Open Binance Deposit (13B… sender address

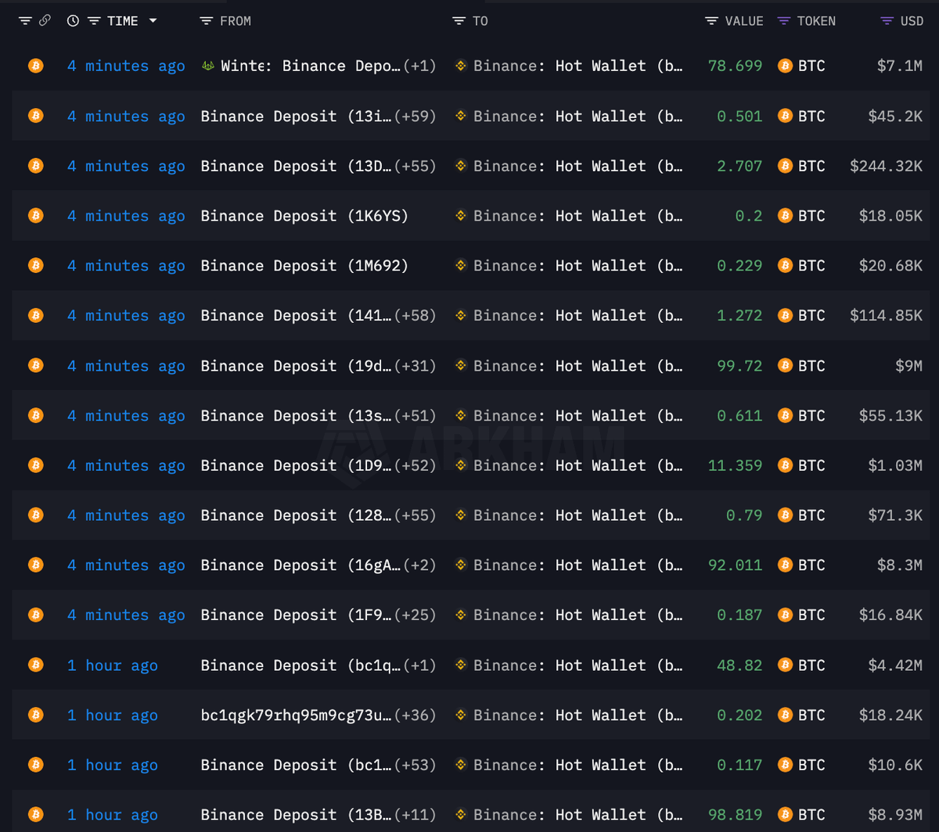[x=296, y=815]
